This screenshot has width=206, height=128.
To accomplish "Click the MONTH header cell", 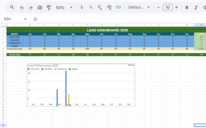I will 15,34.
